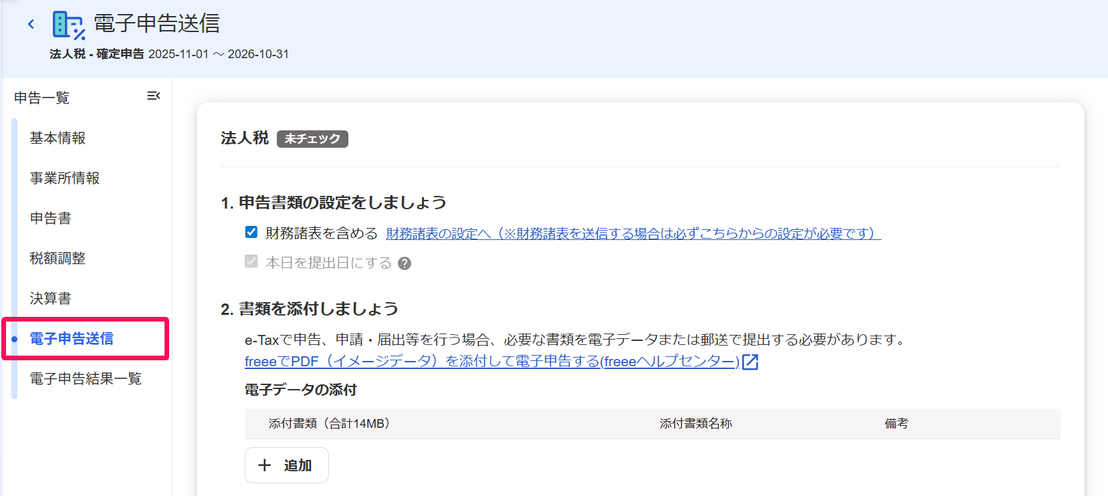Image resolution: width=1108 pixels, height=496 pixels.
Task: Go to 税額調整 in the sidebar
Action: 58,258
